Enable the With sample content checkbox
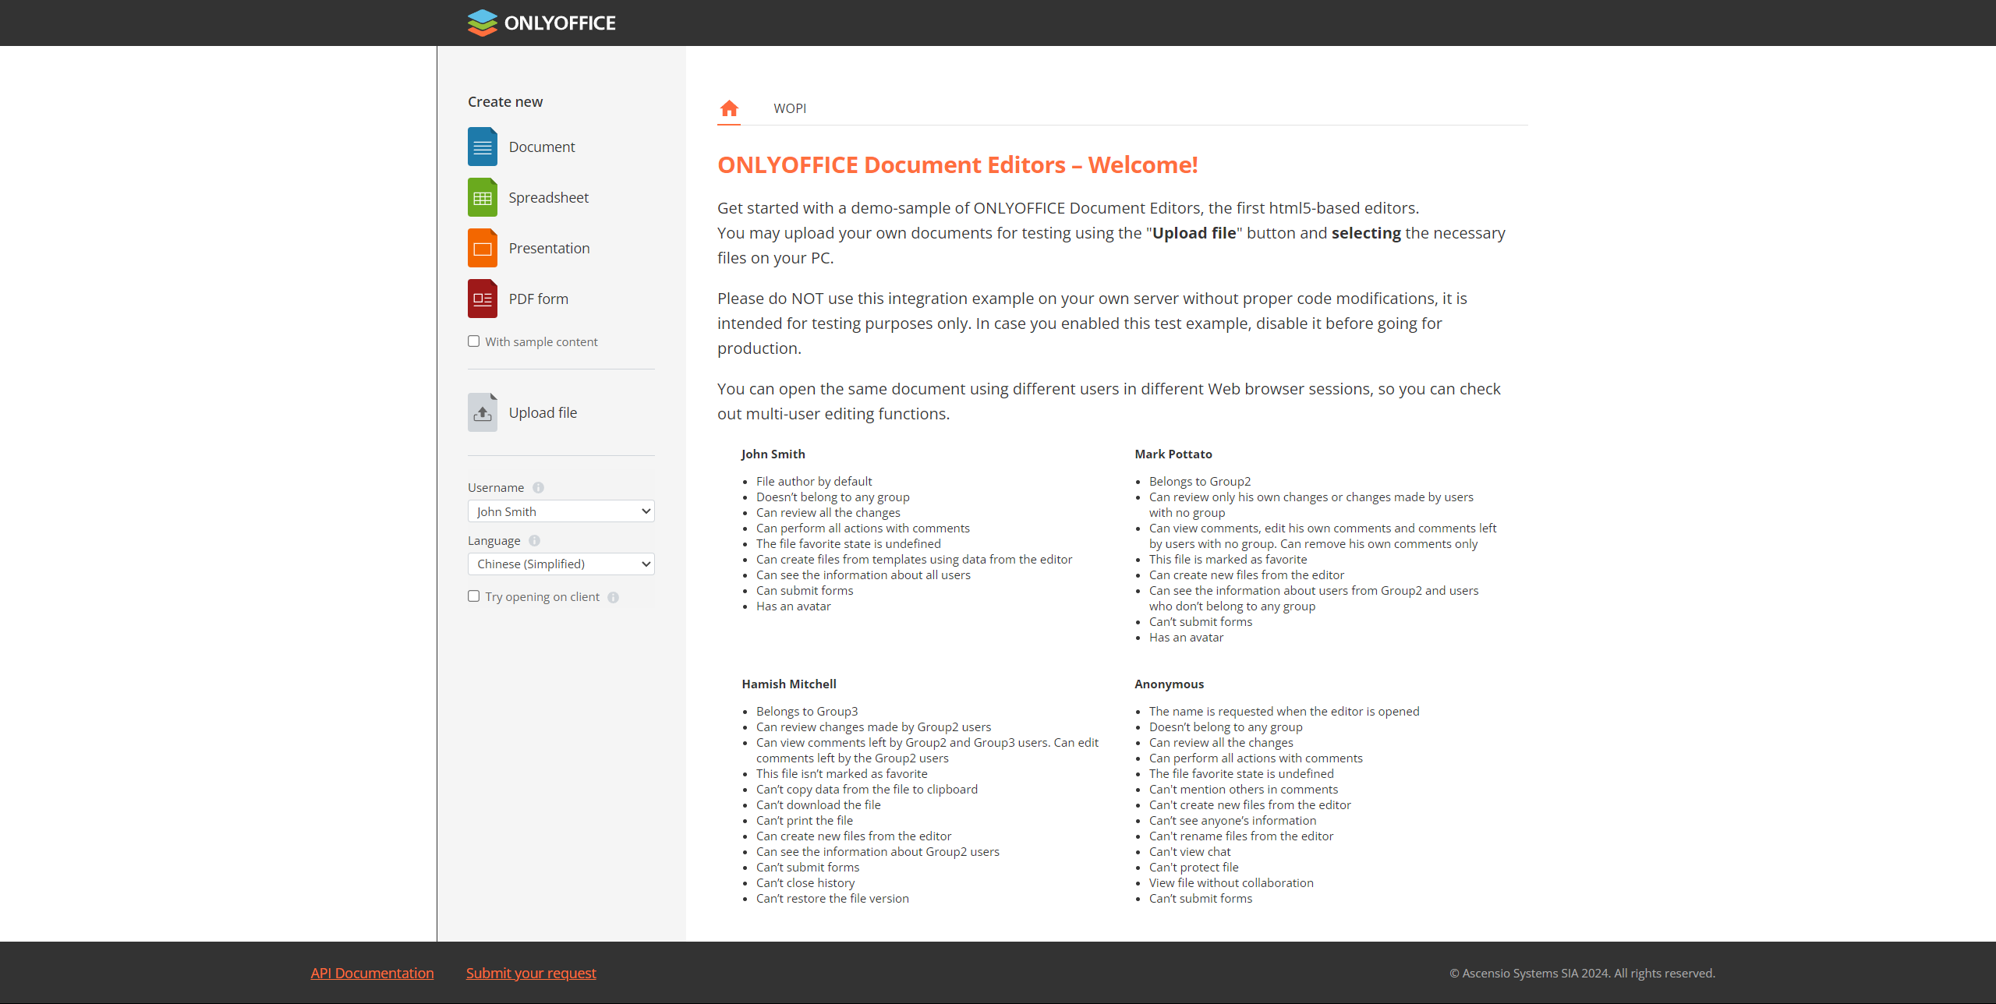 click(x=473, y=341)
